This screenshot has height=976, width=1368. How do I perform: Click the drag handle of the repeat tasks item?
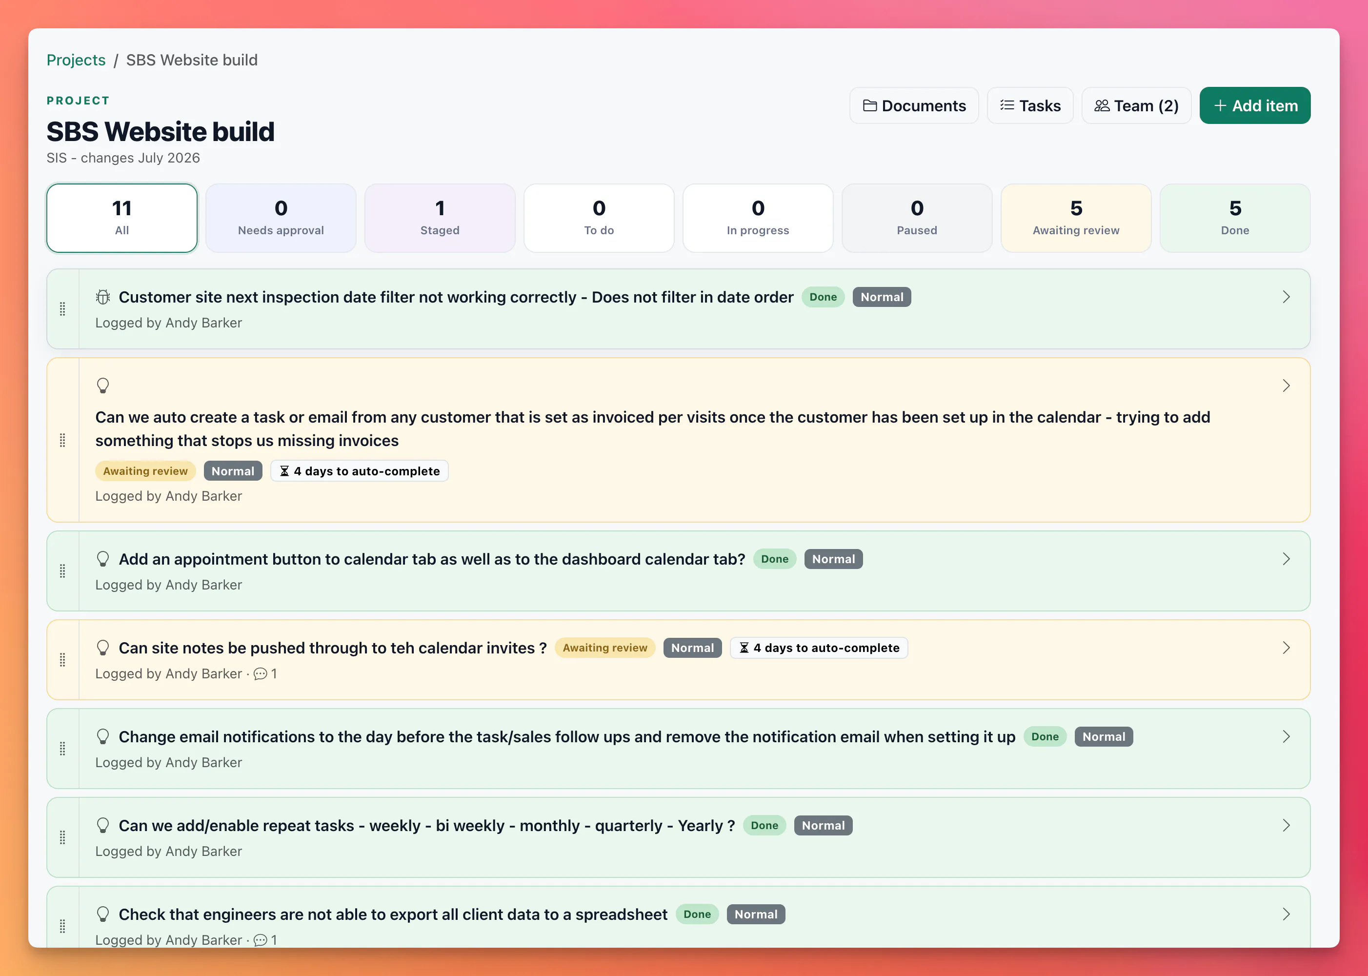(x=62, y=838)
